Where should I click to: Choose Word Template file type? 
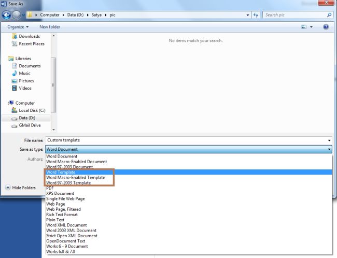[x=189, y=172]
